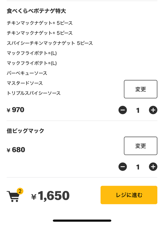Tap the ¥970 price label
This screenshot has height=225, width=164.
15,110
